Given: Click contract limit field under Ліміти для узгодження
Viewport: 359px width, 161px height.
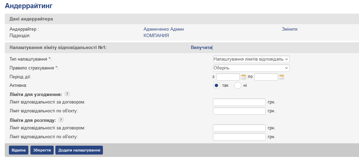Looking at the screenshot, I should click(239, 102).
